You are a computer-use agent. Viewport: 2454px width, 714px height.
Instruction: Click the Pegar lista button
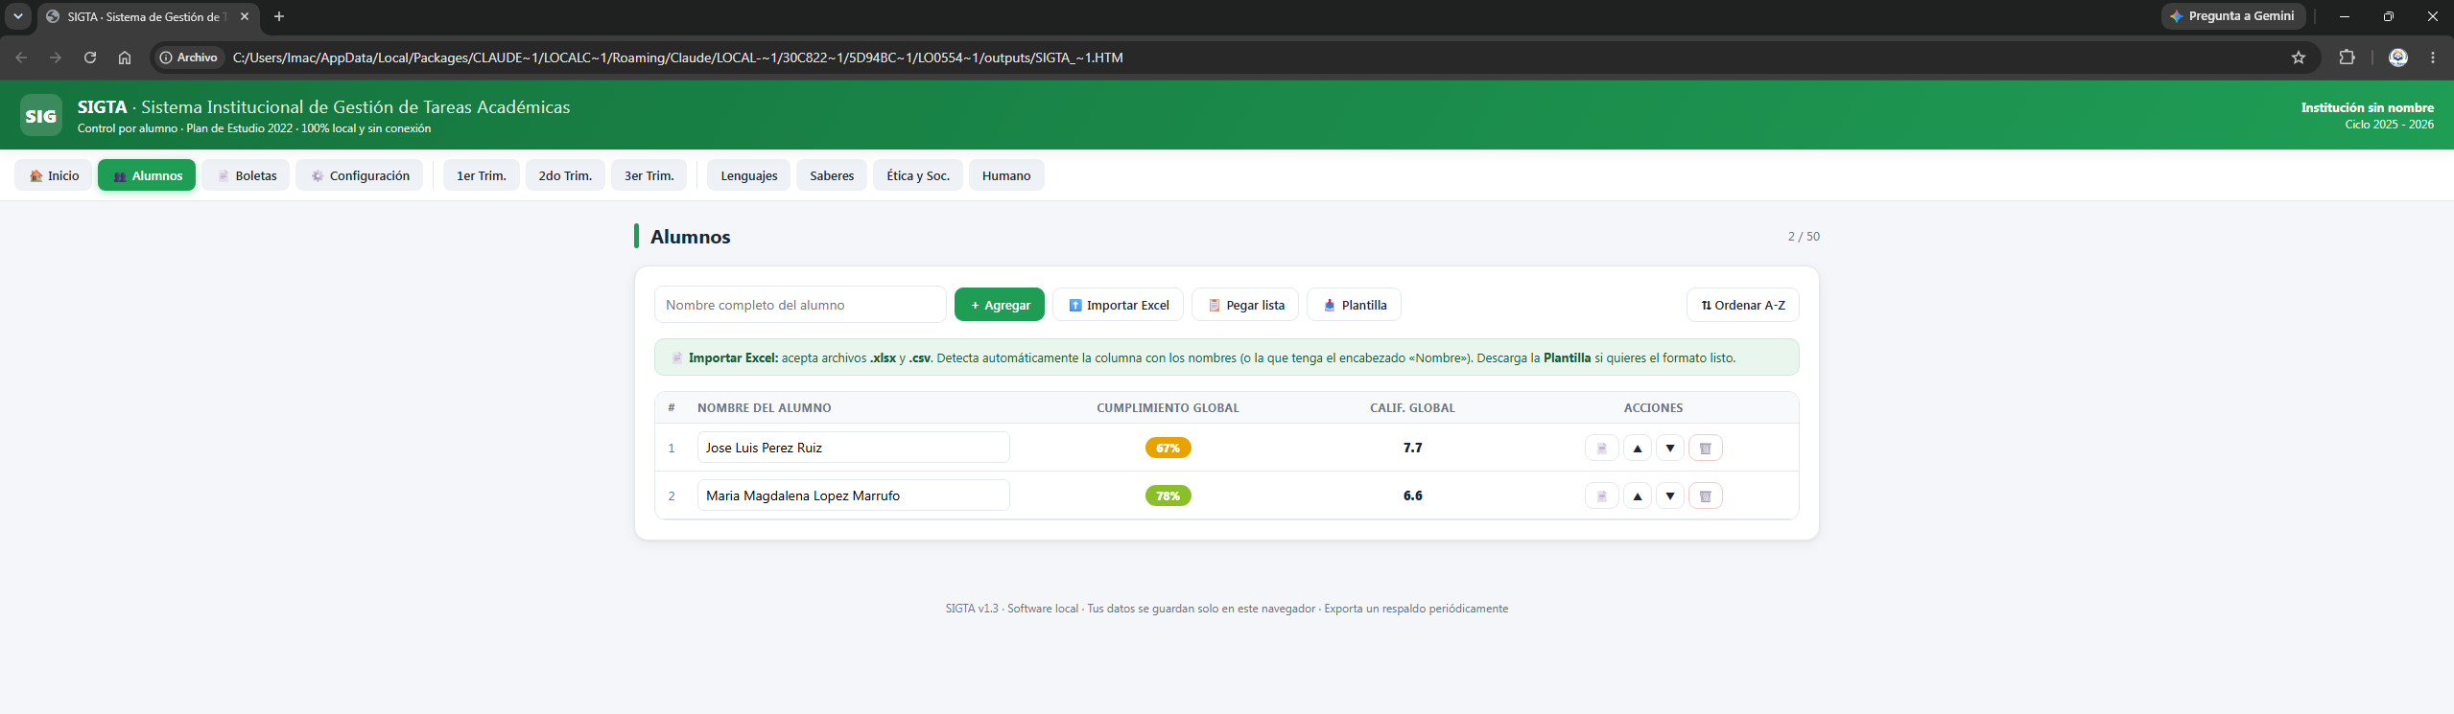pyautogui.click(x=1245, y=305)
